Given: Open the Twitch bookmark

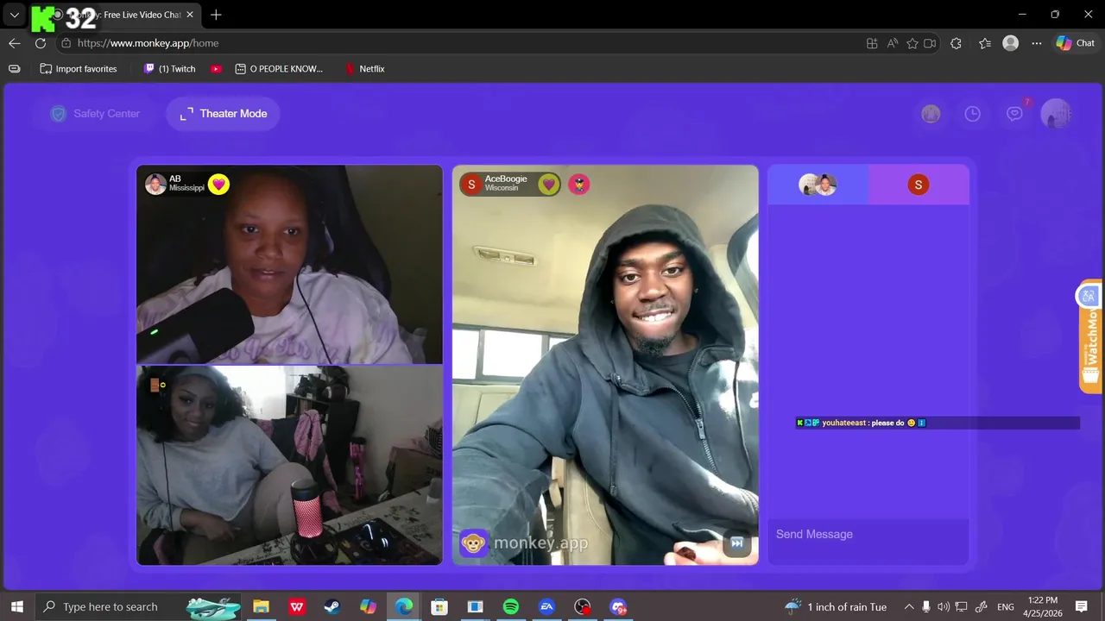Looking at the screenshot, I should click(x=169, y=69).
